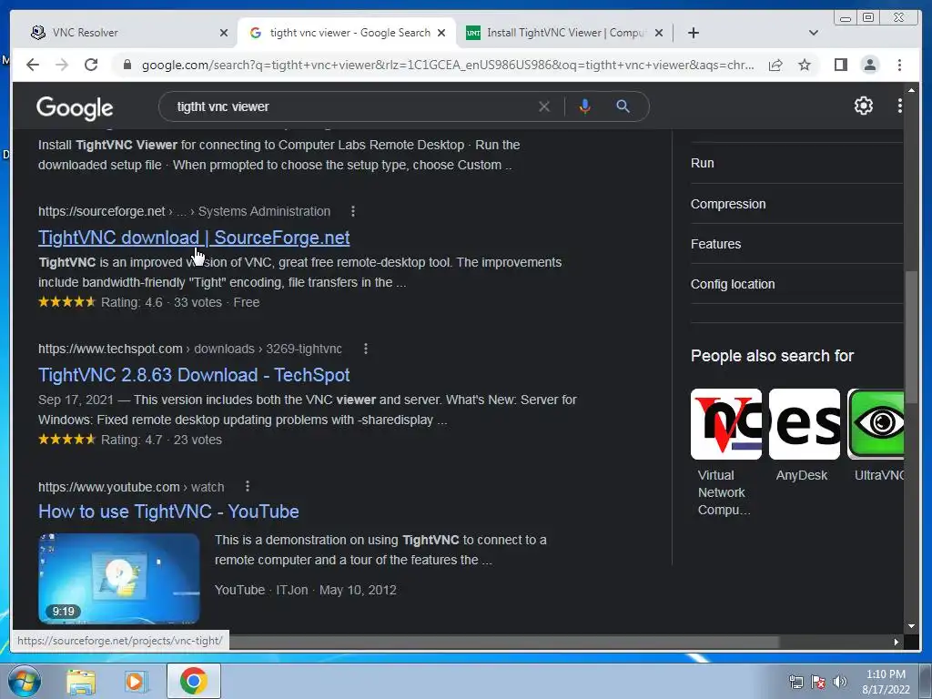932x699 pixels.
Task: Click the https://www.techspot.com breadcrumb URL
Action: point(110,349)
